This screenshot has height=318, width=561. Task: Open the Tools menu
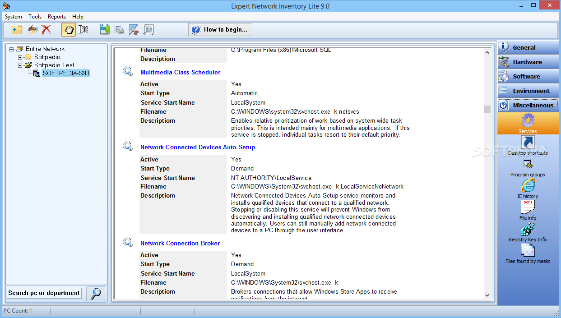coord(35,17)
